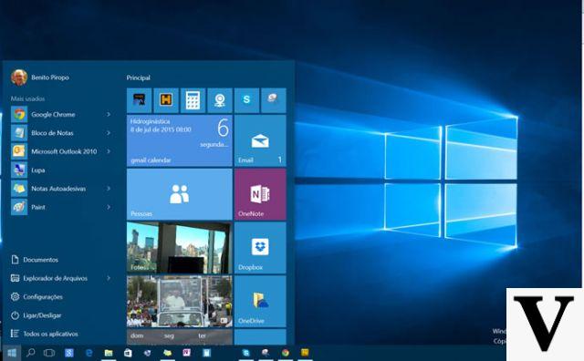Click the Windows Start button on taskbar

(x=12, y=353)
